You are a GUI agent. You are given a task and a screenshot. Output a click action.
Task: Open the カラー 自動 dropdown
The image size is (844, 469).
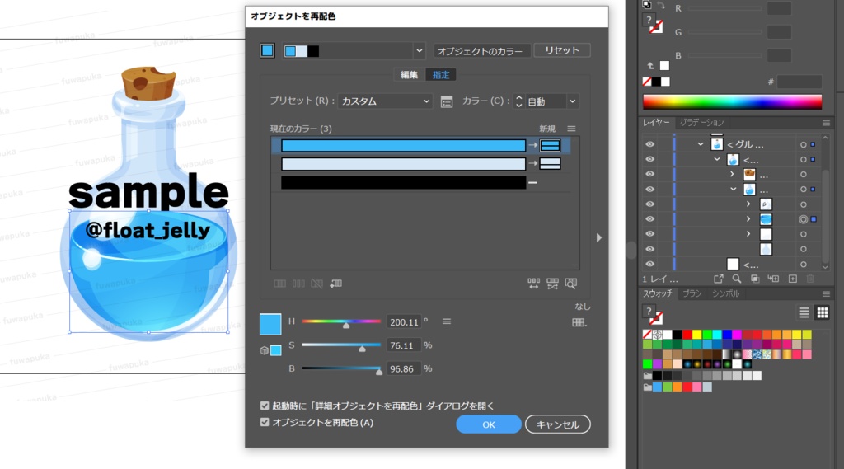coord(551,101)
